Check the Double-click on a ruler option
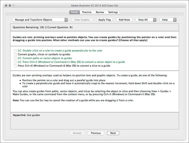 point(15,51)
